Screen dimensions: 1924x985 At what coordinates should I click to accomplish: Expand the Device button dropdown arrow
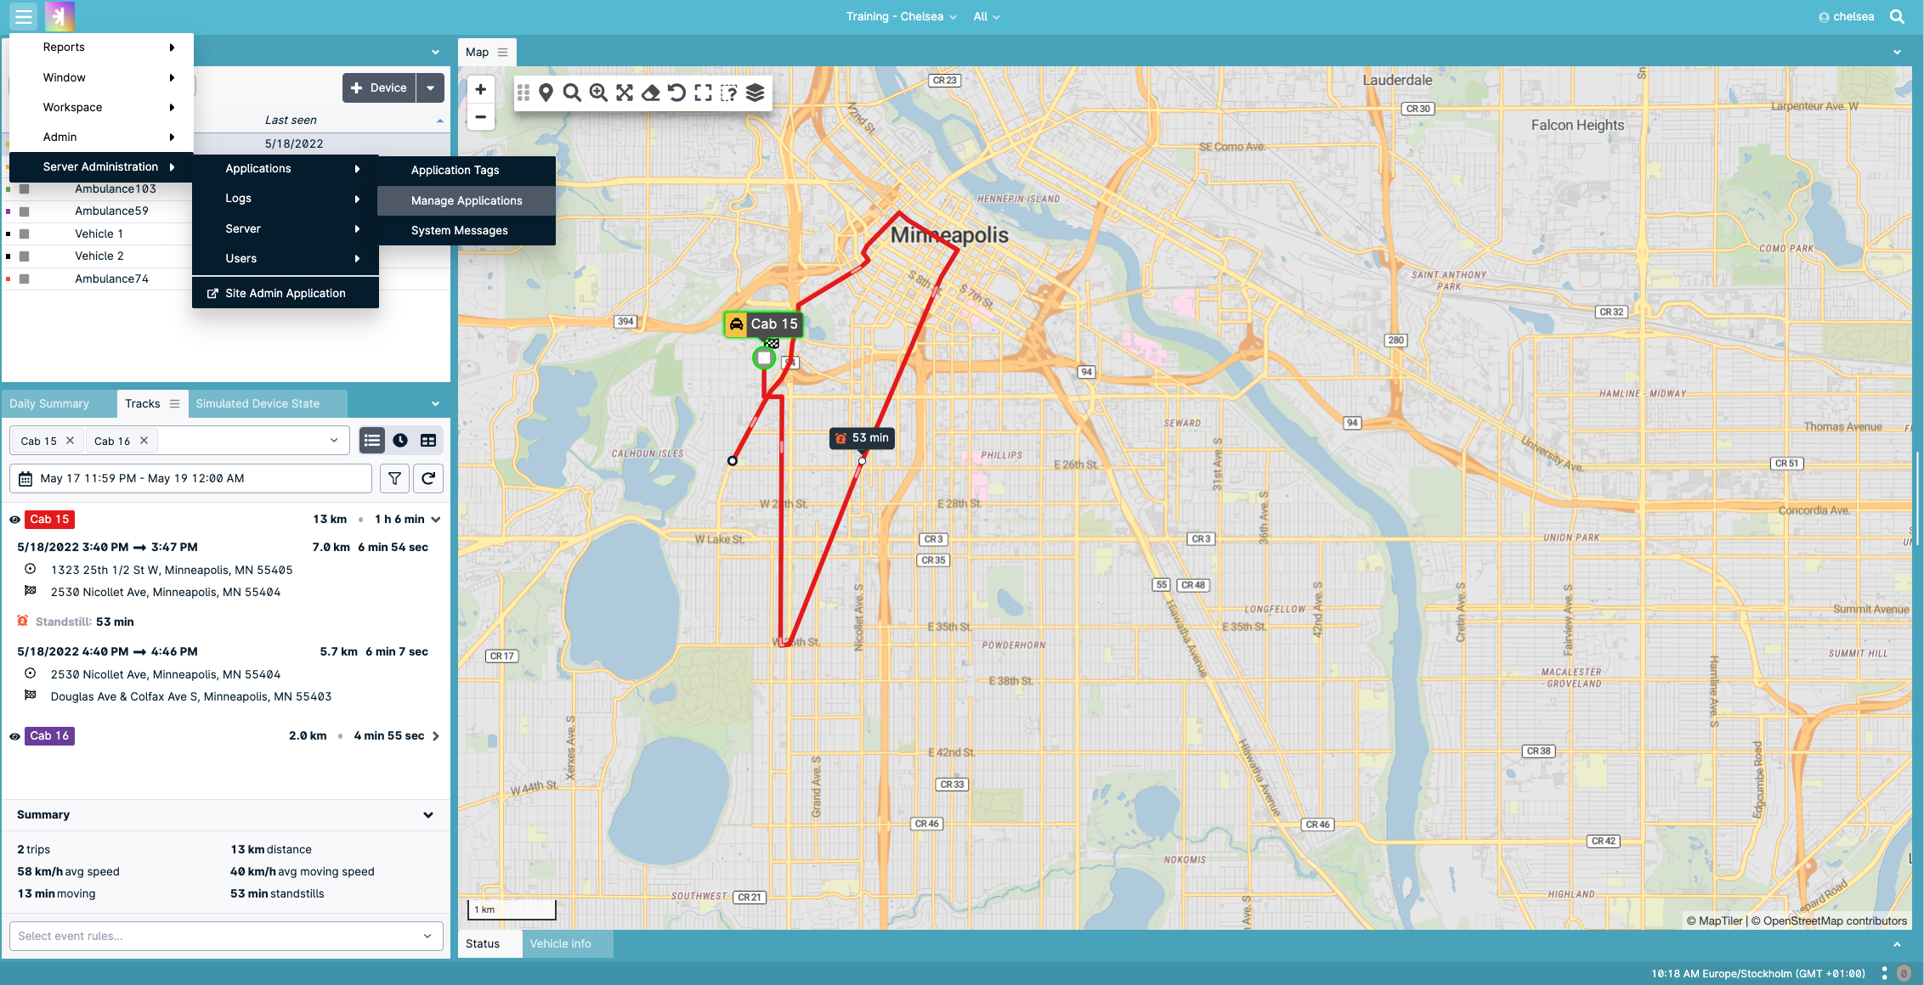(431, 87)
